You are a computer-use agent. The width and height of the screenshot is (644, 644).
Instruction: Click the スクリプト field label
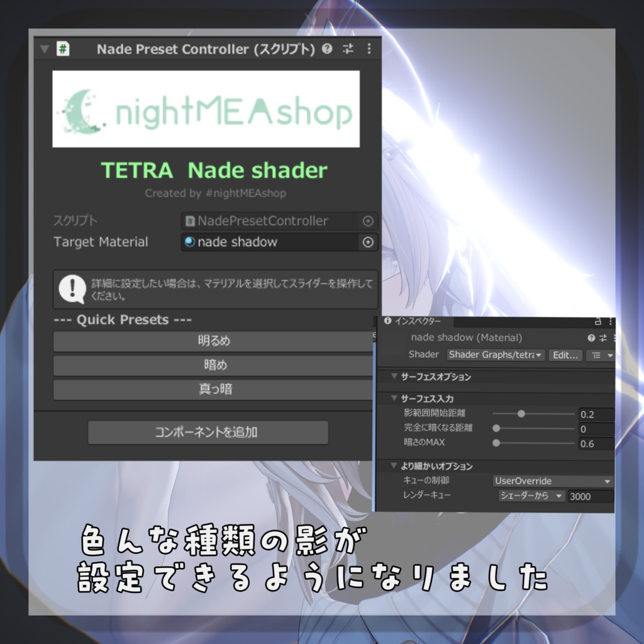75,221
